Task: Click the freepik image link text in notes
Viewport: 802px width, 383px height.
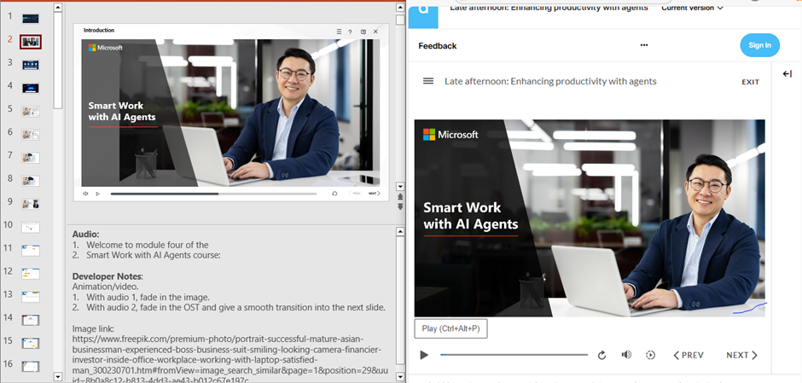Action: [x=230, y=360]
